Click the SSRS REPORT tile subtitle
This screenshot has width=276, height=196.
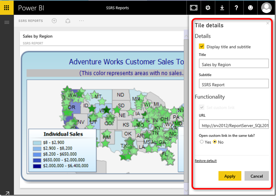tap(33, 43)
